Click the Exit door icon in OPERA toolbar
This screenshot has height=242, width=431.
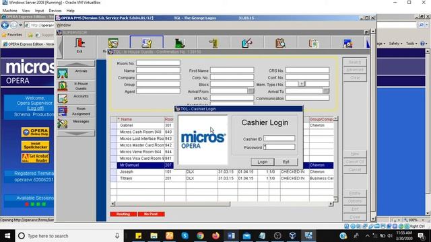pos(79,45)
